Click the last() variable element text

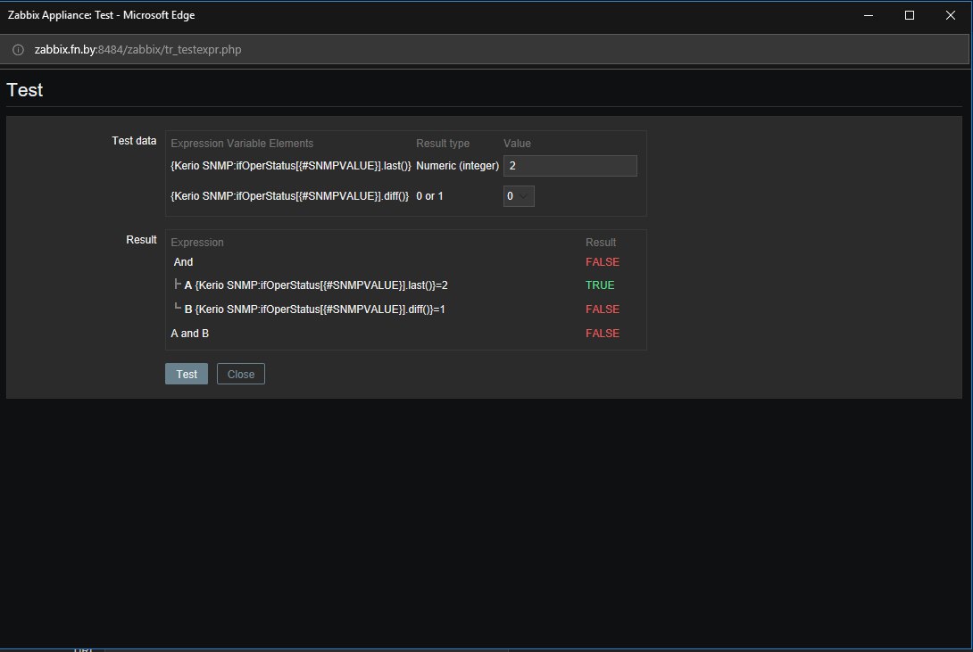click(291, 166)
